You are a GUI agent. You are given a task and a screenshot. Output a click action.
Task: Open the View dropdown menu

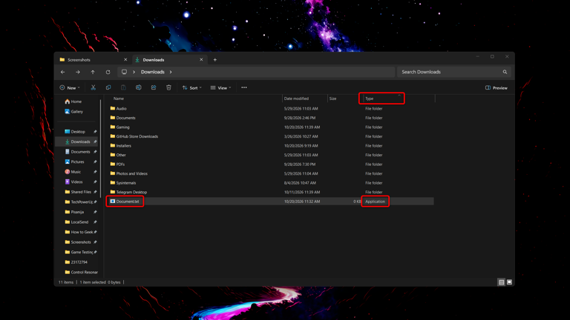point(220,87)
